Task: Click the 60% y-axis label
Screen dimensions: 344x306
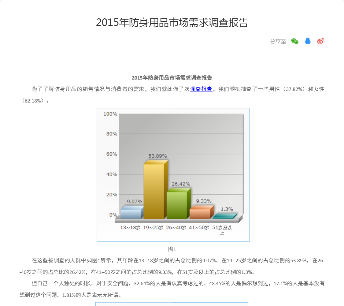Action: pos(112,154)
